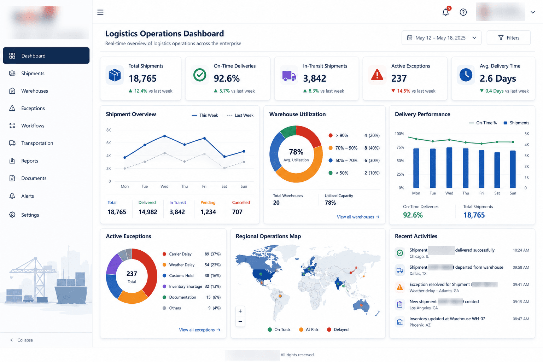
Task: Toggle the On-Time % legend series
Action: (483, 123)
